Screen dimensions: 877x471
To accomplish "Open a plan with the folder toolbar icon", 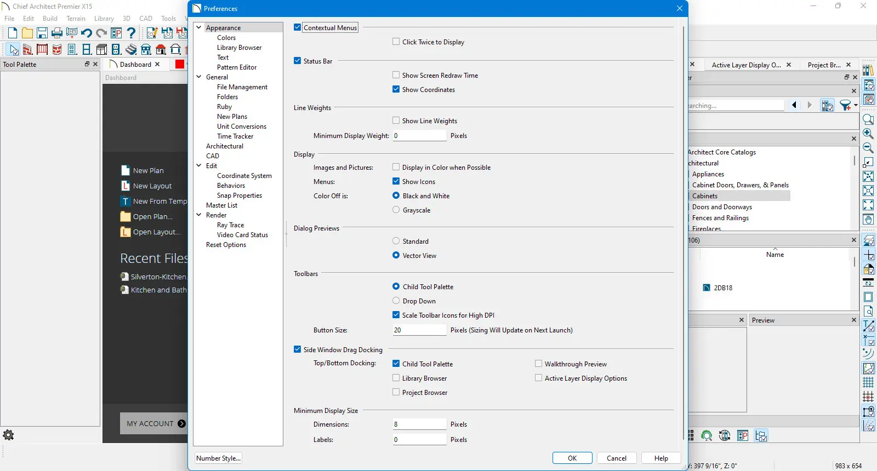I will click(27, 33).
